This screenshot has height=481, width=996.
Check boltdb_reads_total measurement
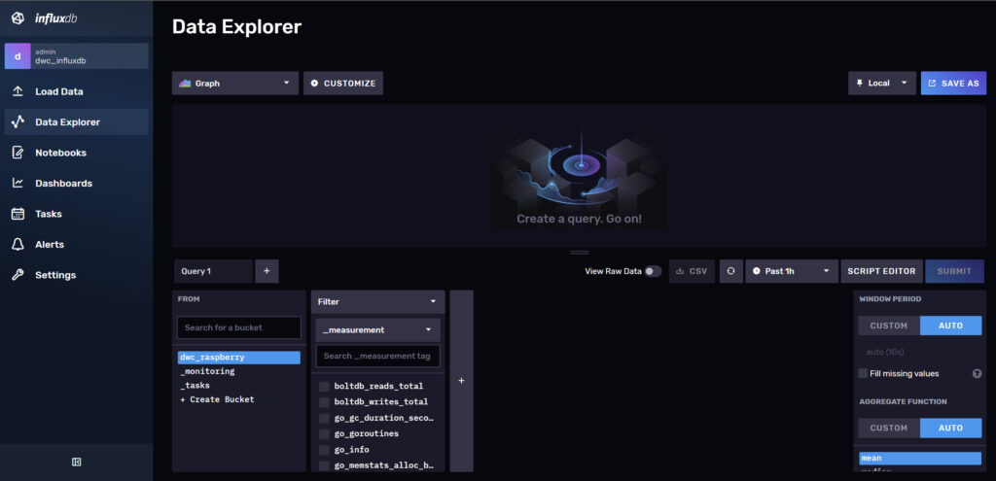(x=324, y=386)
